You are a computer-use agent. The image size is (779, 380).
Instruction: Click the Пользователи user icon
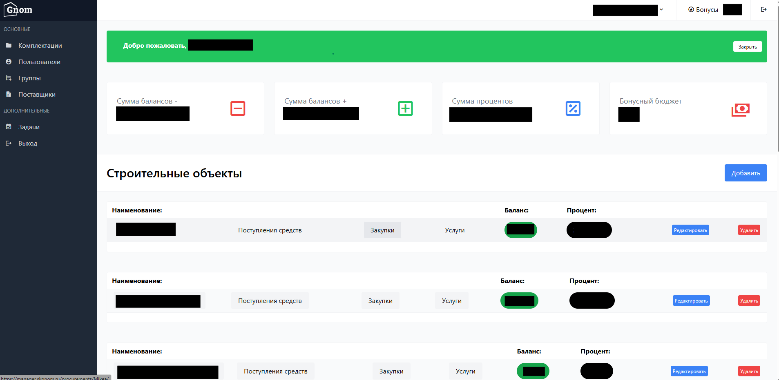(9, 62)
